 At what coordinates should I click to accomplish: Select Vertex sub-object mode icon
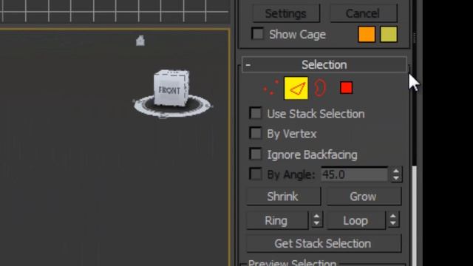click(270, 88)
